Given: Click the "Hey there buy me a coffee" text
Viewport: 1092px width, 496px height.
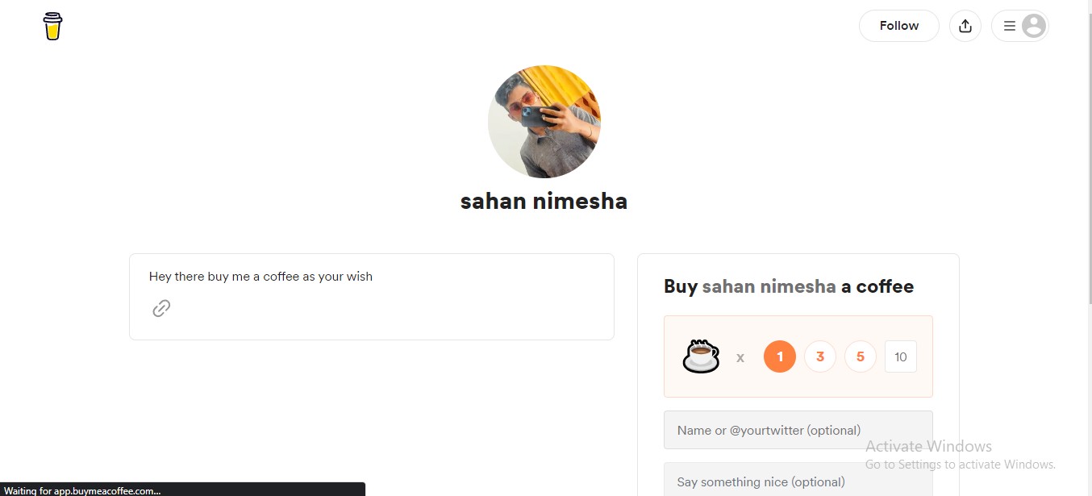Looking at the screenshot, I should click(x=260, y=277).
